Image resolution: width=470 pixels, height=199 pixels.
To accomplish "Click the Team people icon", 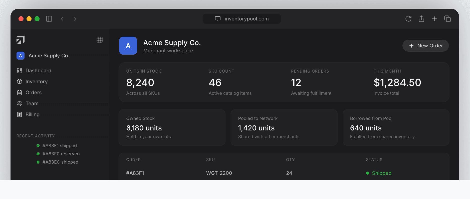I will (20, 103).
